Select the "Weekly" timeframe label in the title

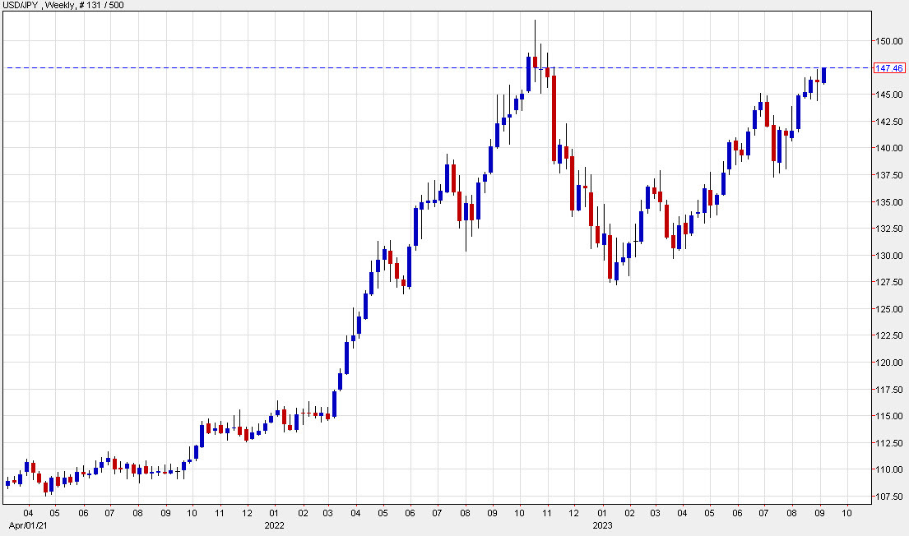click(56, 6)
